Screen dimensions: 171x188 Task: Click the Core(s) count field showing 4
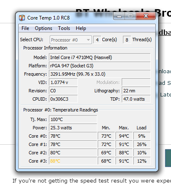pos(97,40)
